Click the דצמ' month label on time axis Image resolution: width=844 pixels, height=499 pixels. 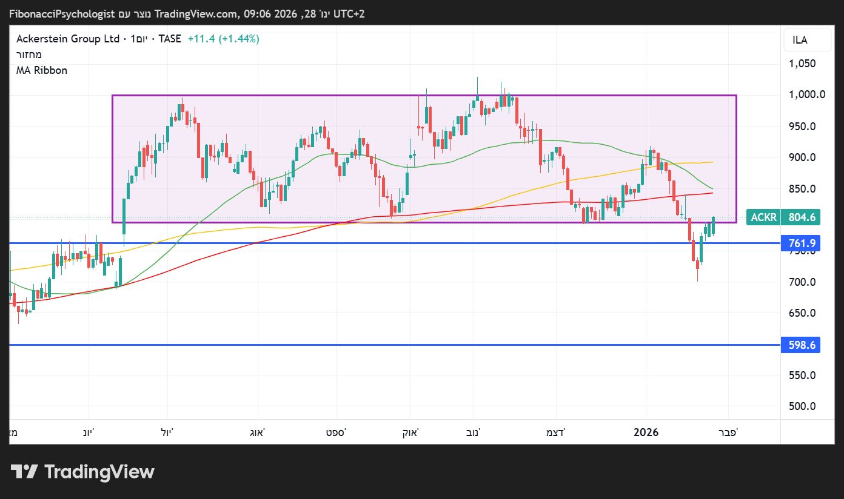pyautogui.click(x=555, y=432)
